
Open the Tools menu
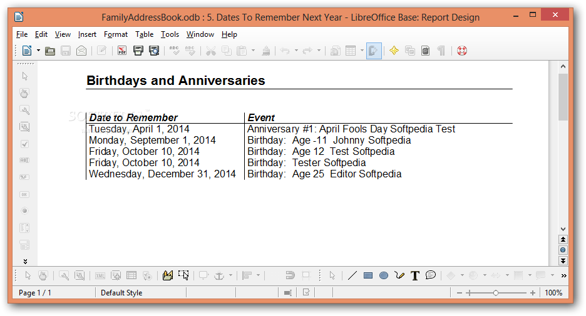(x=170, y=34)
